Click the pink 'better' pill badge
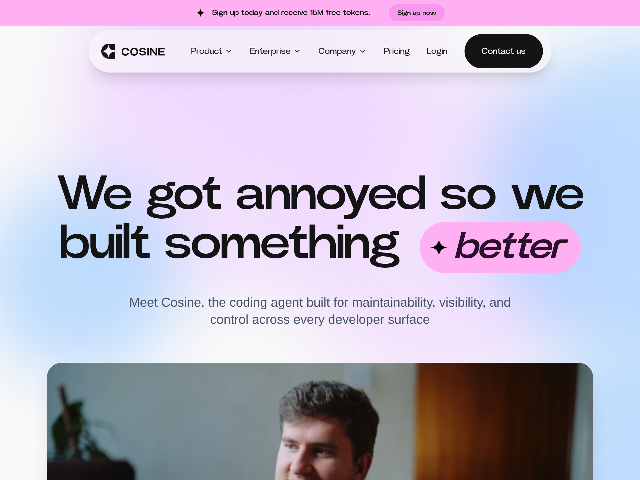Viewport: 640px width, 480px height. [500, 247]
